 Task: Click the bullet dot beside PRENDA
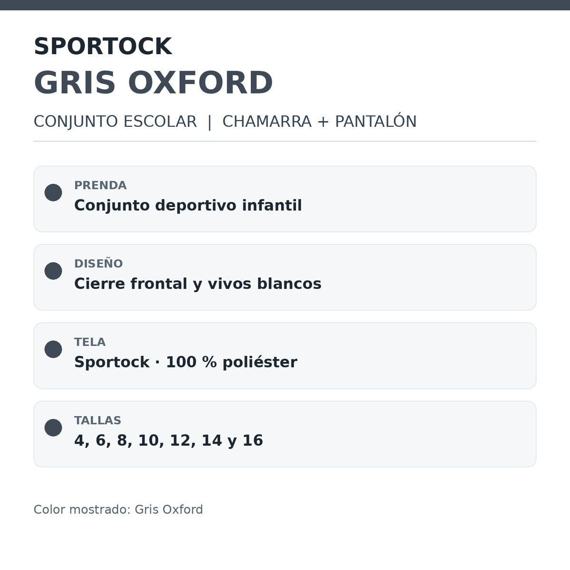tap(53, 192)
